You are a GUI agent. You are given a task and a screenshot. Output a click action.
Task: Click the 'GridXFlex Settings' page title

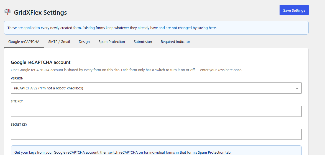[40, 12]
